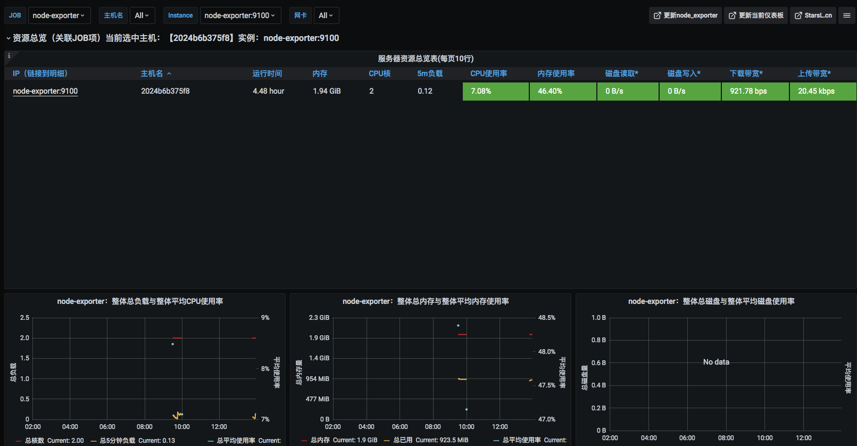857x446 pixels.
Task: Sort table by 5m负载 column header
Action: (x=430, y=73)
